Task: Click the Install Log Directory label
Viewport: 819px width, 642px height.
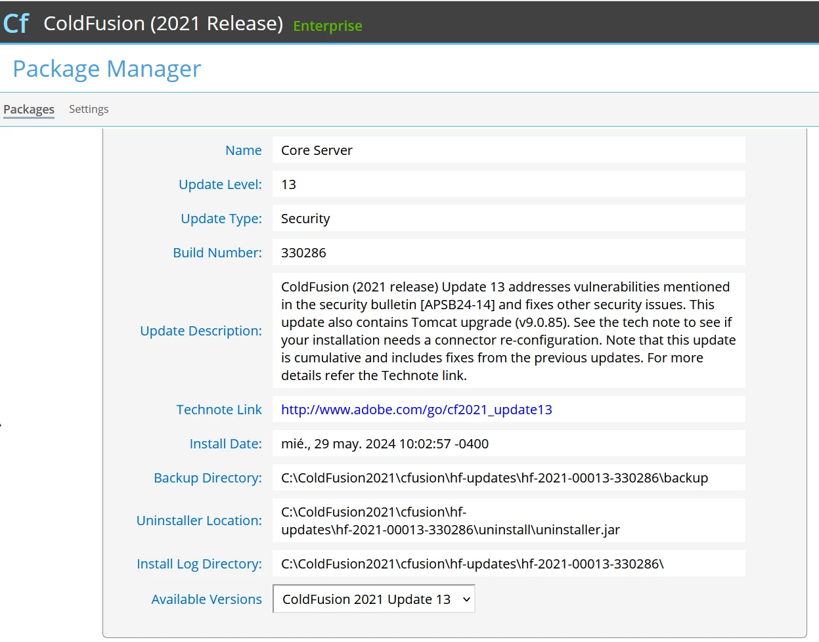Action: 199,564
